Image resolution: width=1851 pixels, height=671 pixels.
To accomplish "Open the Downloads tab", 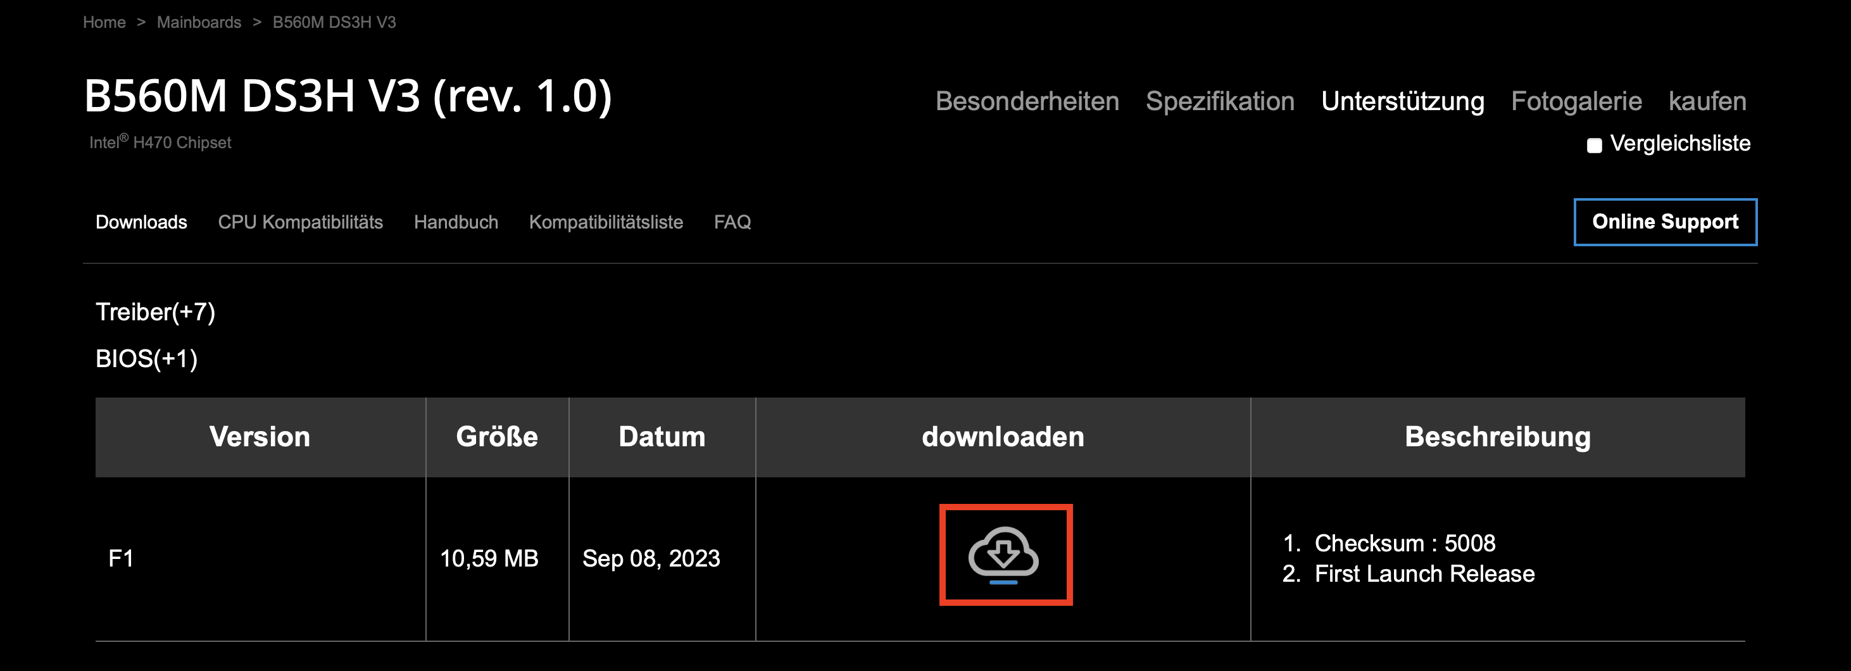I will click(141, 222).
